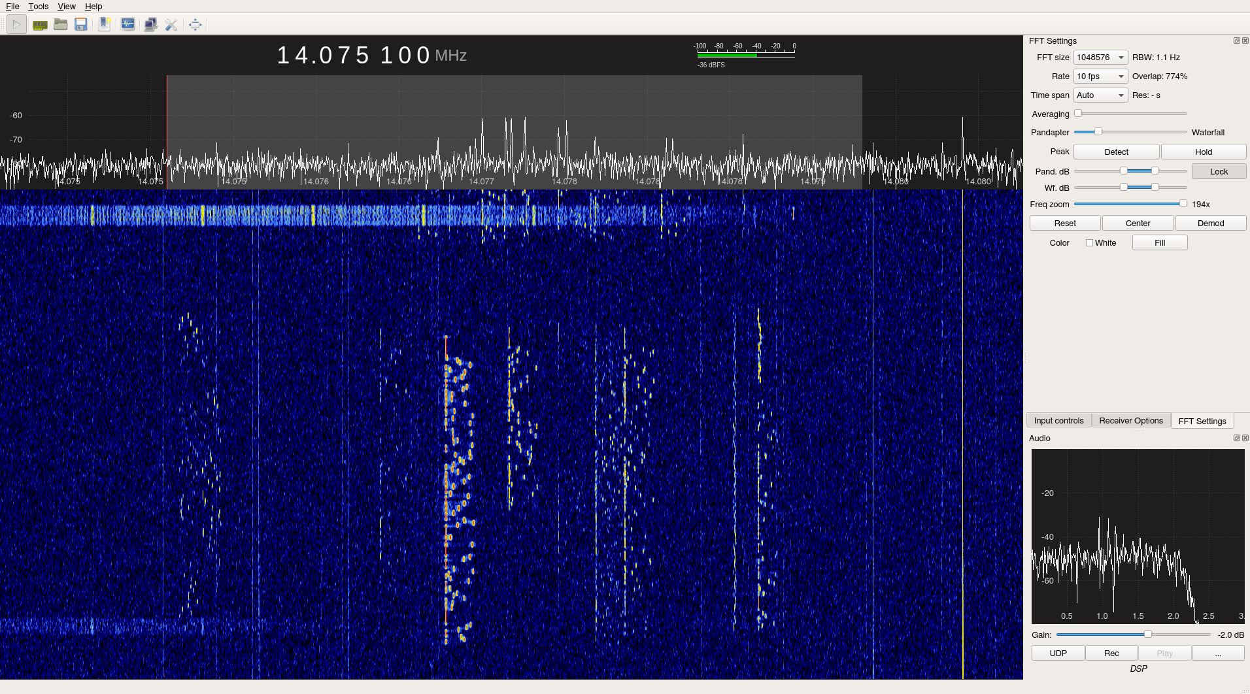Open the View menu
This screenshot has width=1250, height=694.
click(67, 7)
